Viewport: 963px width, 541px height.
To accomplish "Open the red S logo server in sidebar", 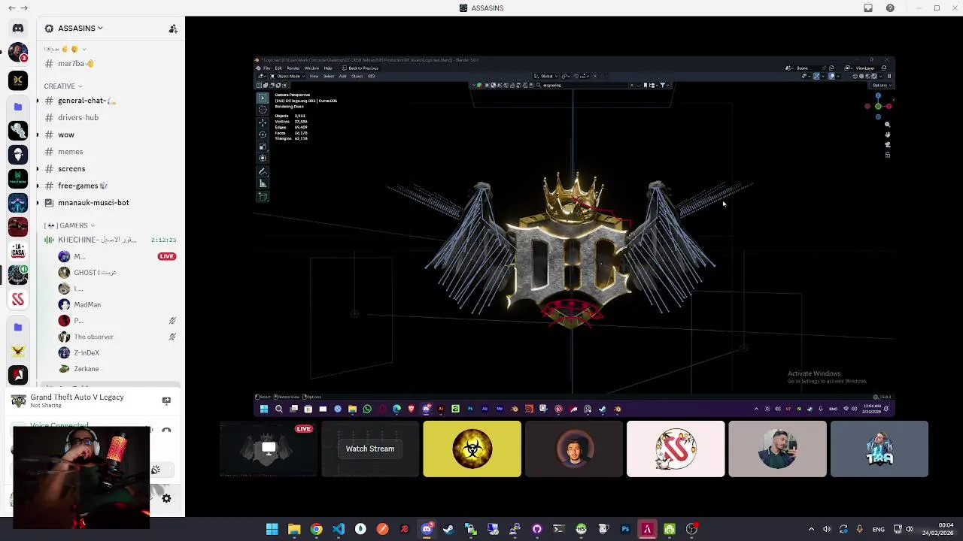I will (x=18, y=300).
